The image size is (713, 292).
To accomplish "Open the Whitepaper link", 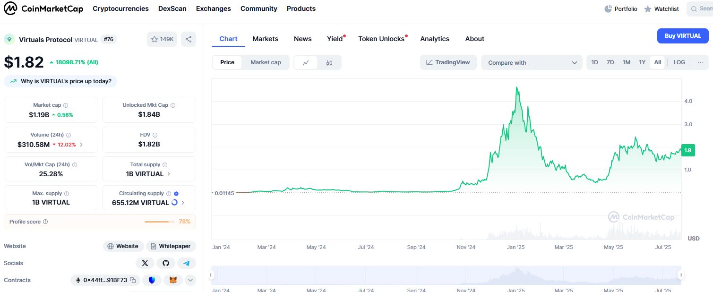I will pyautogui.click(x=171, y=246).
